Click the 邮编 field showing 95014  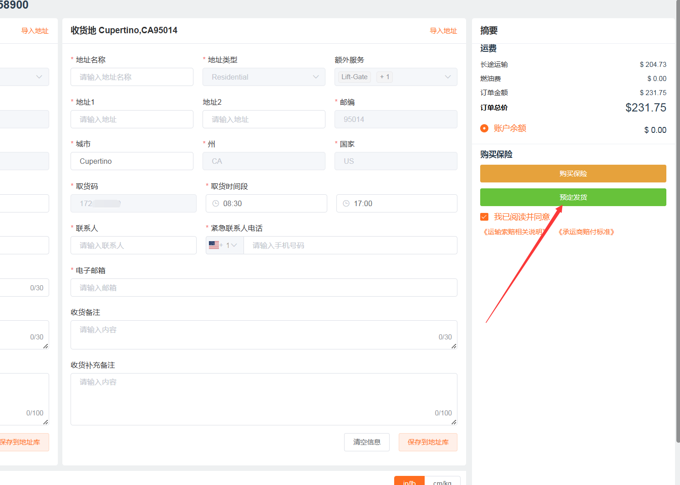(x=396, y=119)
